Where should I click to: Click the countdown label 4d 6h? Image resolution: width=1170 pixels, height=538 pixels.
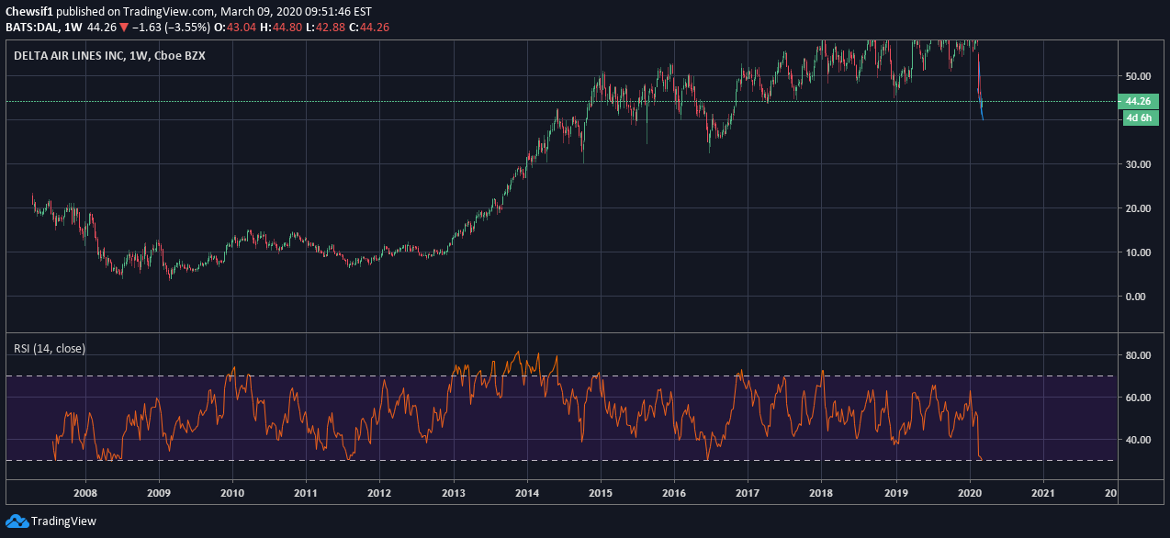point(1138,117)
